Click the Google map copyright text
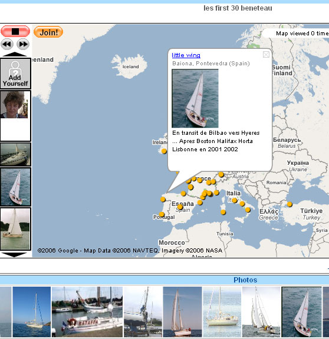Viewport: 329px width, 339px height. [x=130, y=250]
